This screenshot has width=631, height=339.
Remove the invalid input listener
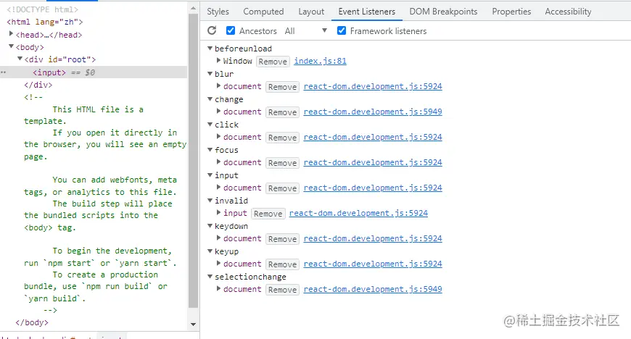tap(268, 214)
